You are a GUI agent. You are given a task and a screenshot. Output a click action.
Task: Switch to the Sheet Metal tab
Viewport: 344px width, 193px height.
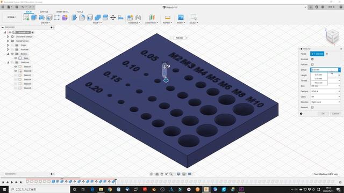(x=62, y=12)
